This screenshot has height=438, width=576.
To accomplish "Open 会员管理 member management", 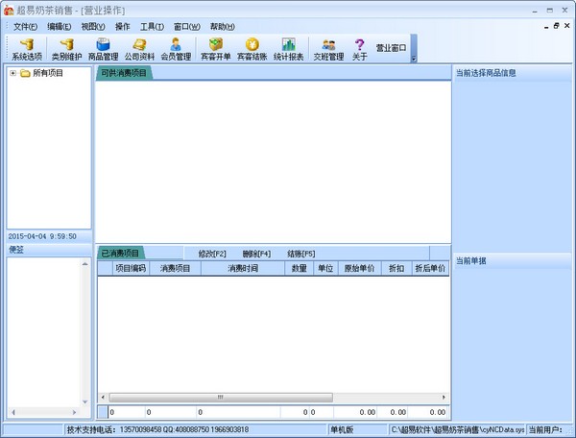I will click(176, 49).
